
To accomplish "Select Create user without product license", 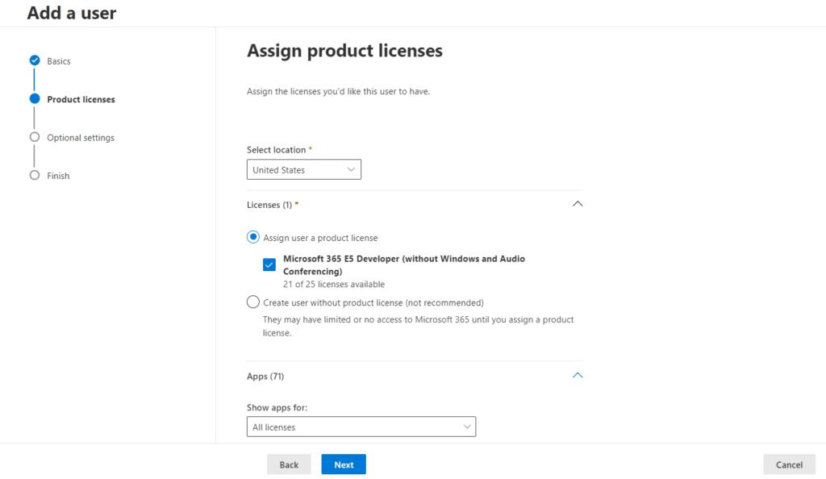I will (x=253, y=302).
